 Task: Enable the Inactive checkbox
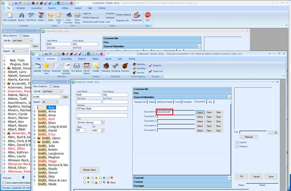tap(237, 143)
